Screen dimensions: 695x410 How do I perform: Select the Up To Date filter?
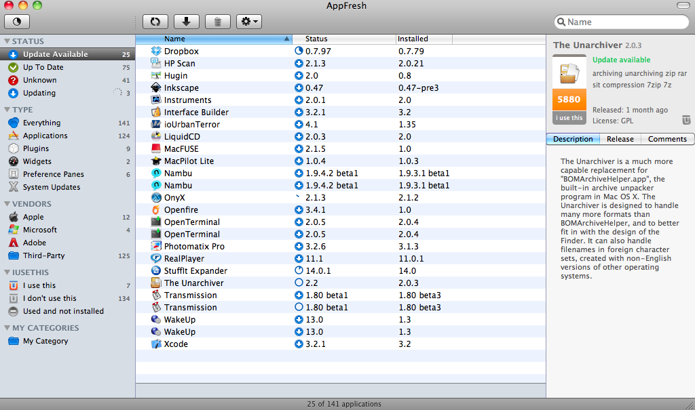point(67,67)
